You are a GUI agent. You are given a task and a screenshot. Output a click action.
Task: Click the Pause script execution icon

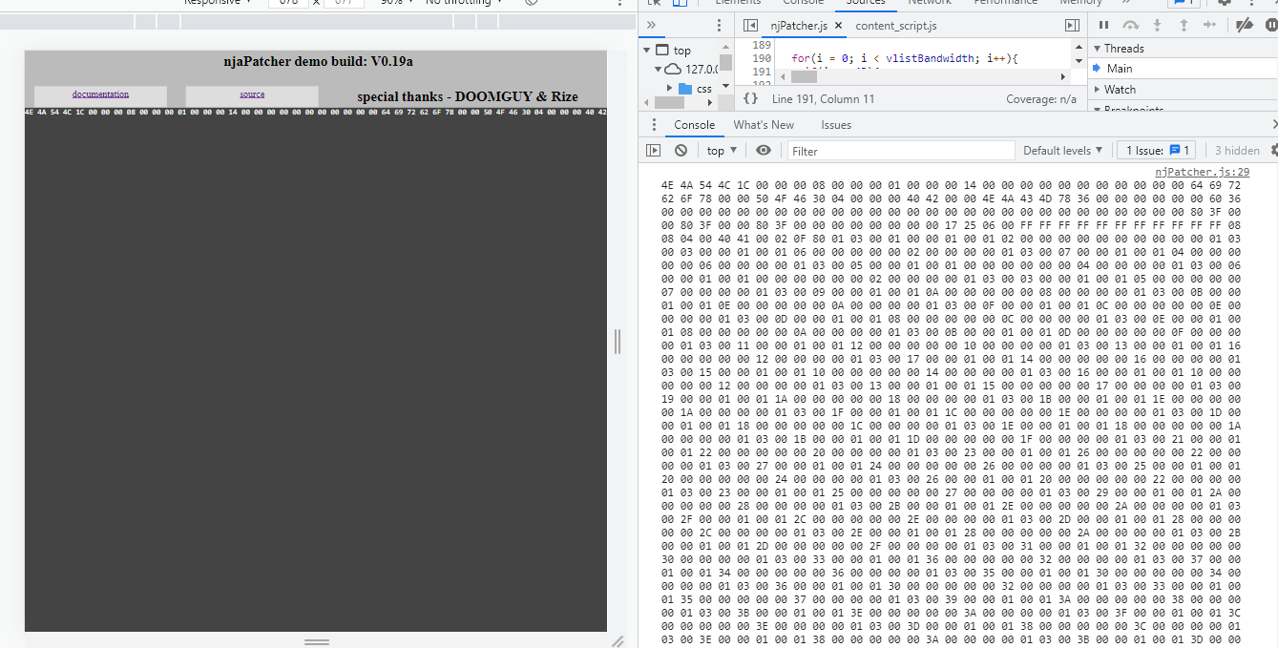[1105, 25]
